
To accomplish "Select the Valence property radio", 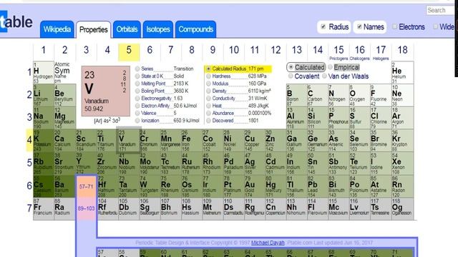I will 137,113.
